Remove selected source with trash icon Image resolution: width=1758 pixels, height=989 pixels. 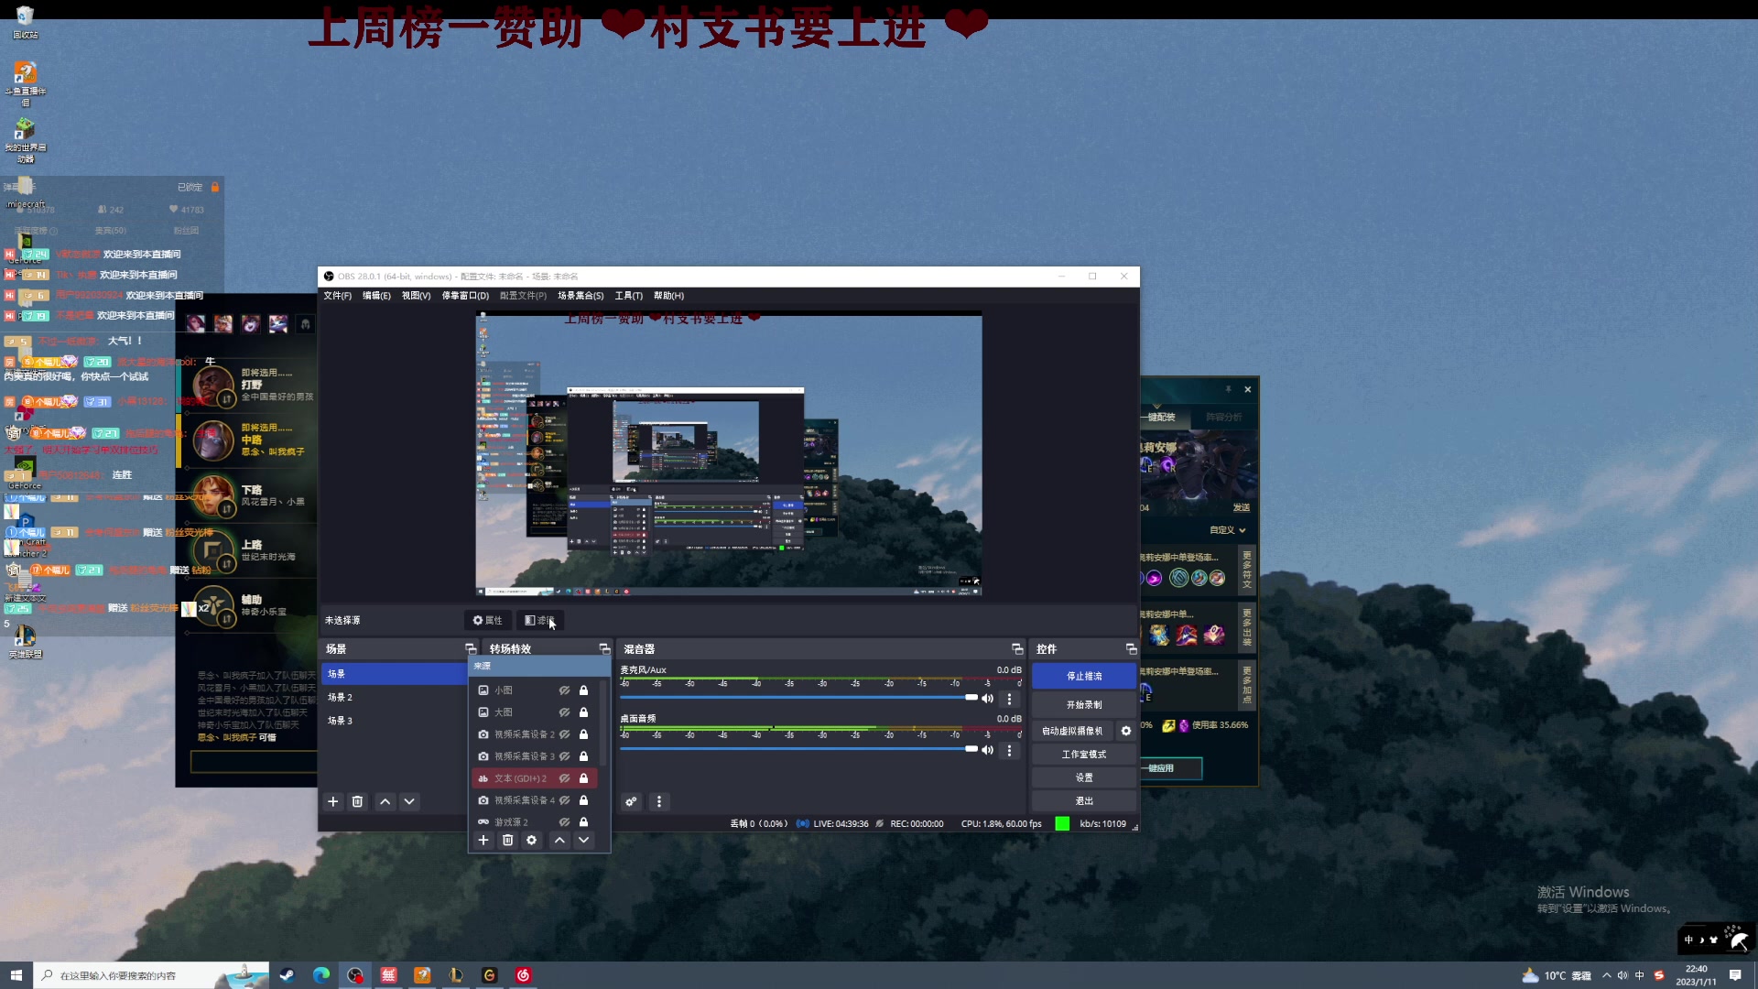tap(508, 840)
